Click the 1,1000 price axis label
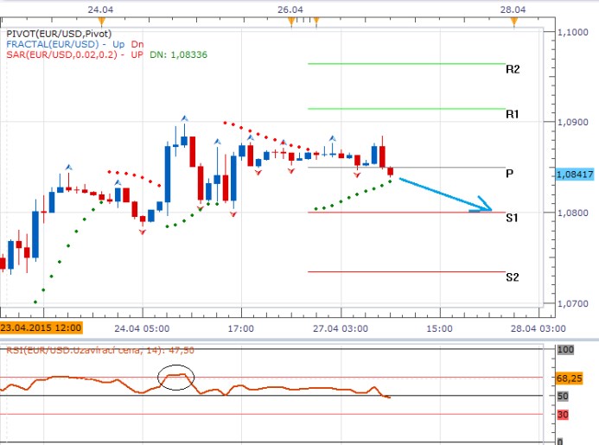599x445 pixels. pos(572,32)
